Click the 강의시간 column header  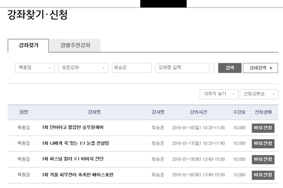198,112
